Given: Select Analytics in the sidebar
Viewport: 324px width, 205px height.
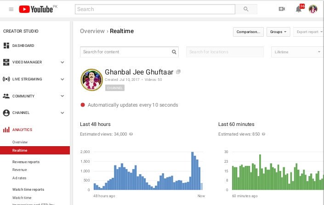Looking at the screenshot, I should click(x=22, y=130).
